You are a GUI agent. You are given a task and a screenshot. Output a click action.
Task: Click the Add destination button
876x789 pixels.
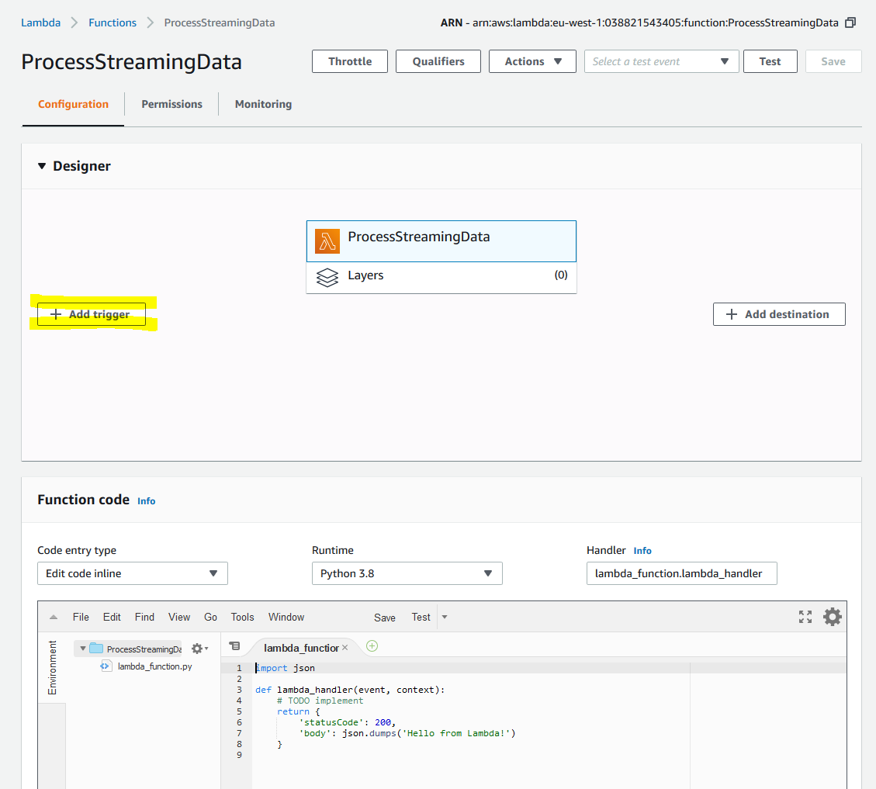click(x=779, y=314)
